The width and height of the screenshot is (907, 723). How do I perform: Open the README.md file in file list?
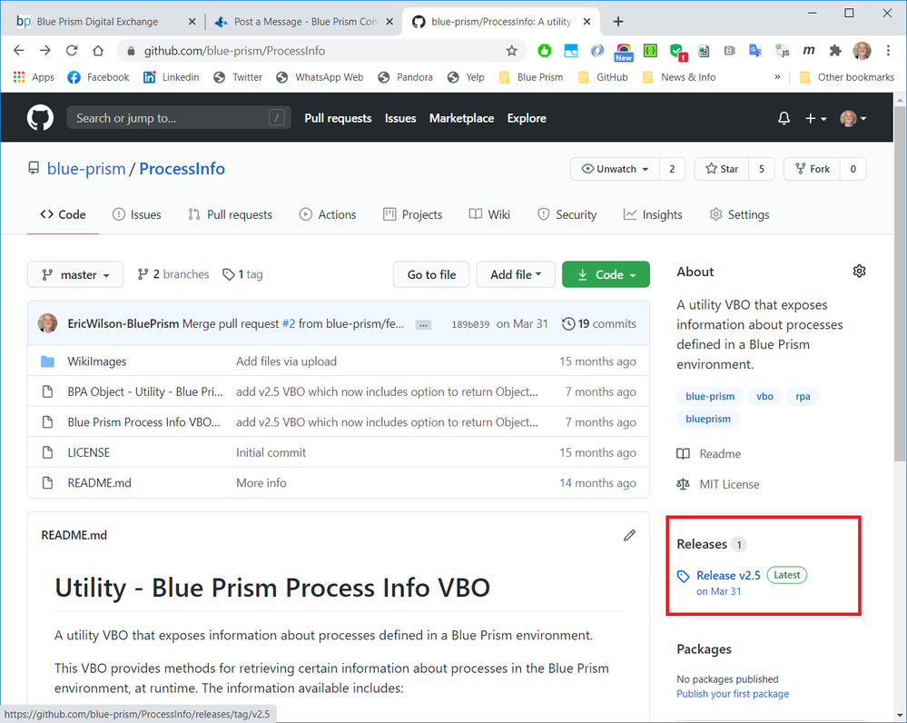100,483
